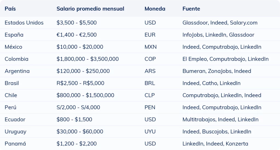The image size is (280, 150).
Task: Select the Estados Unidos country cell
Action: 24,23
